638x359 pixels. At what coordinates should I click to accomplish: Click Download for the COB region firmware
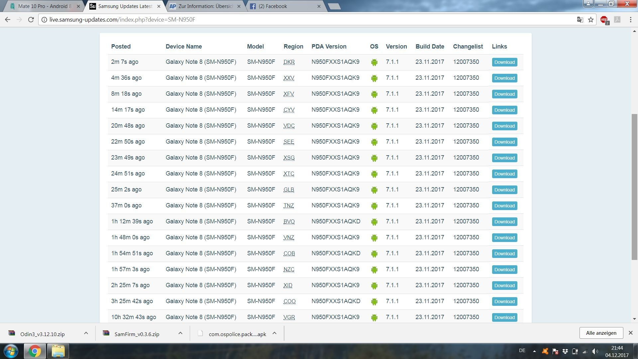(504, 254)
